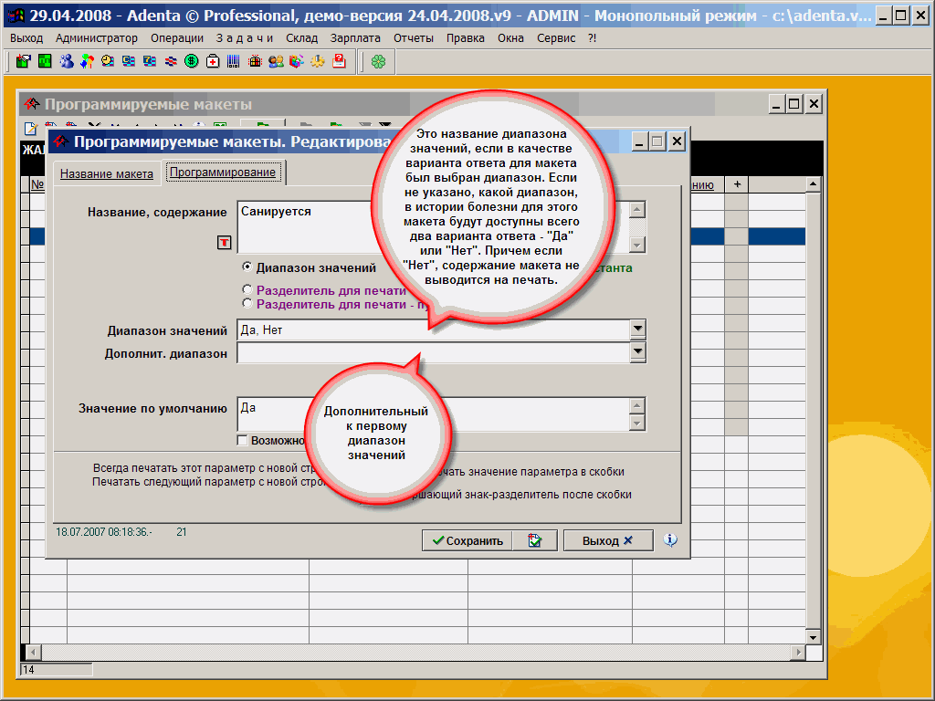Expand the Диапазон значений dropdown

click(637, 330)
